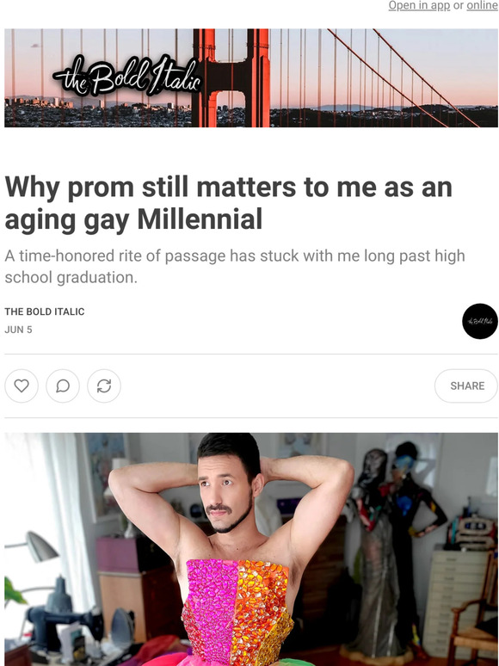Open the article photo of man in sequin dress
Image resolution: width=499 pixels, height=666 pixels.
pyautogui.click(x=251, y=549)
